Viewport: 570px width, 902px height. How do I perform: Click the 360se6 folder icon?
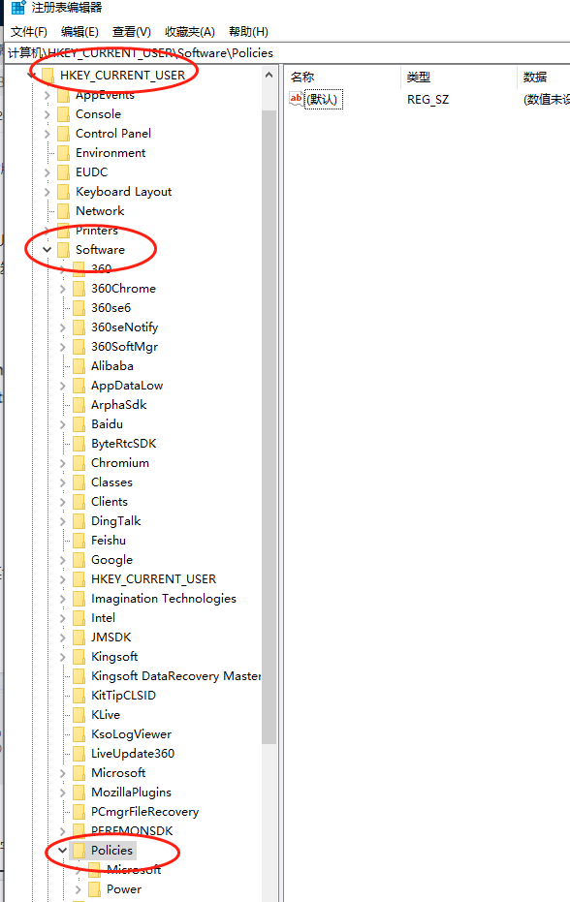[x=79, y=308]
